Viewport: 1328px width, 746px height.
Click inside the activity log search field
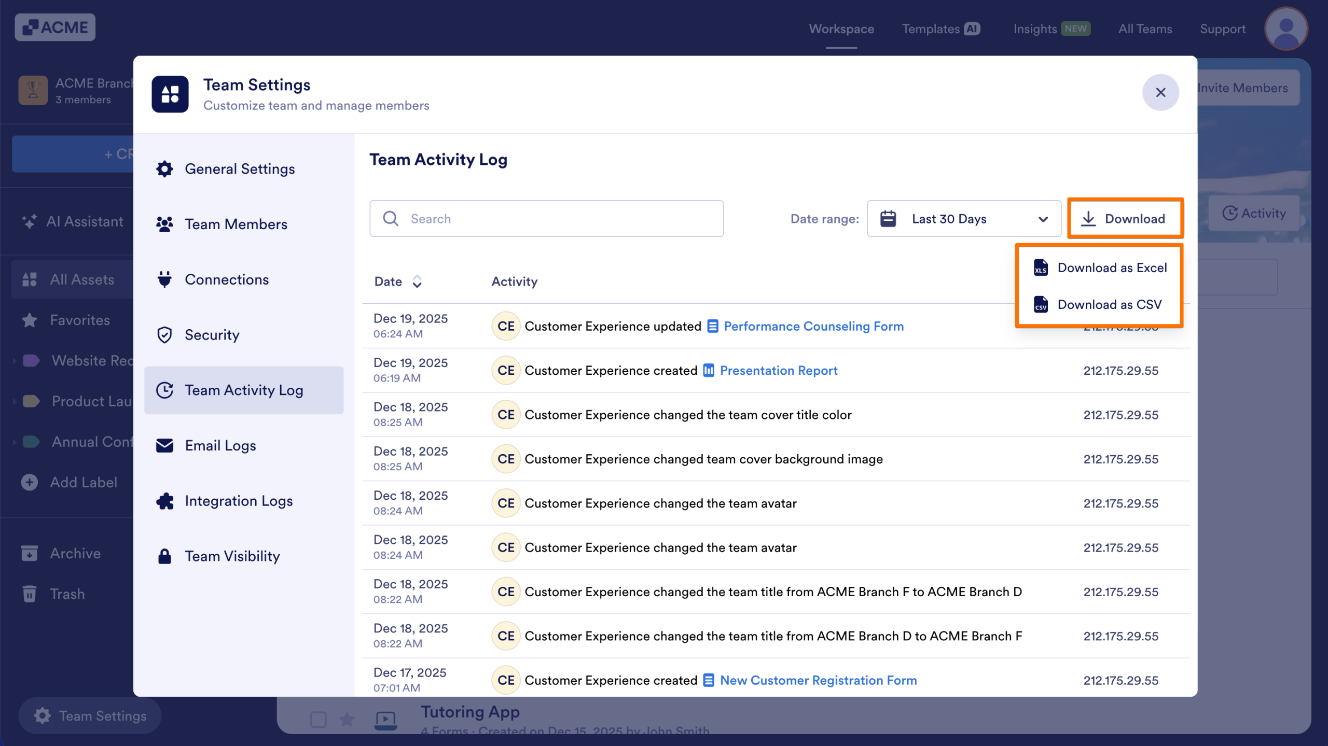pos(545,218)
